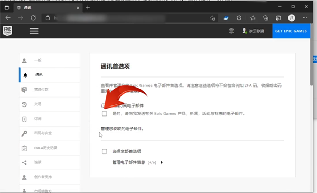Open the 冰云弥漫 account menu
The image size is (317, 193).
click(x=253, y=31)
